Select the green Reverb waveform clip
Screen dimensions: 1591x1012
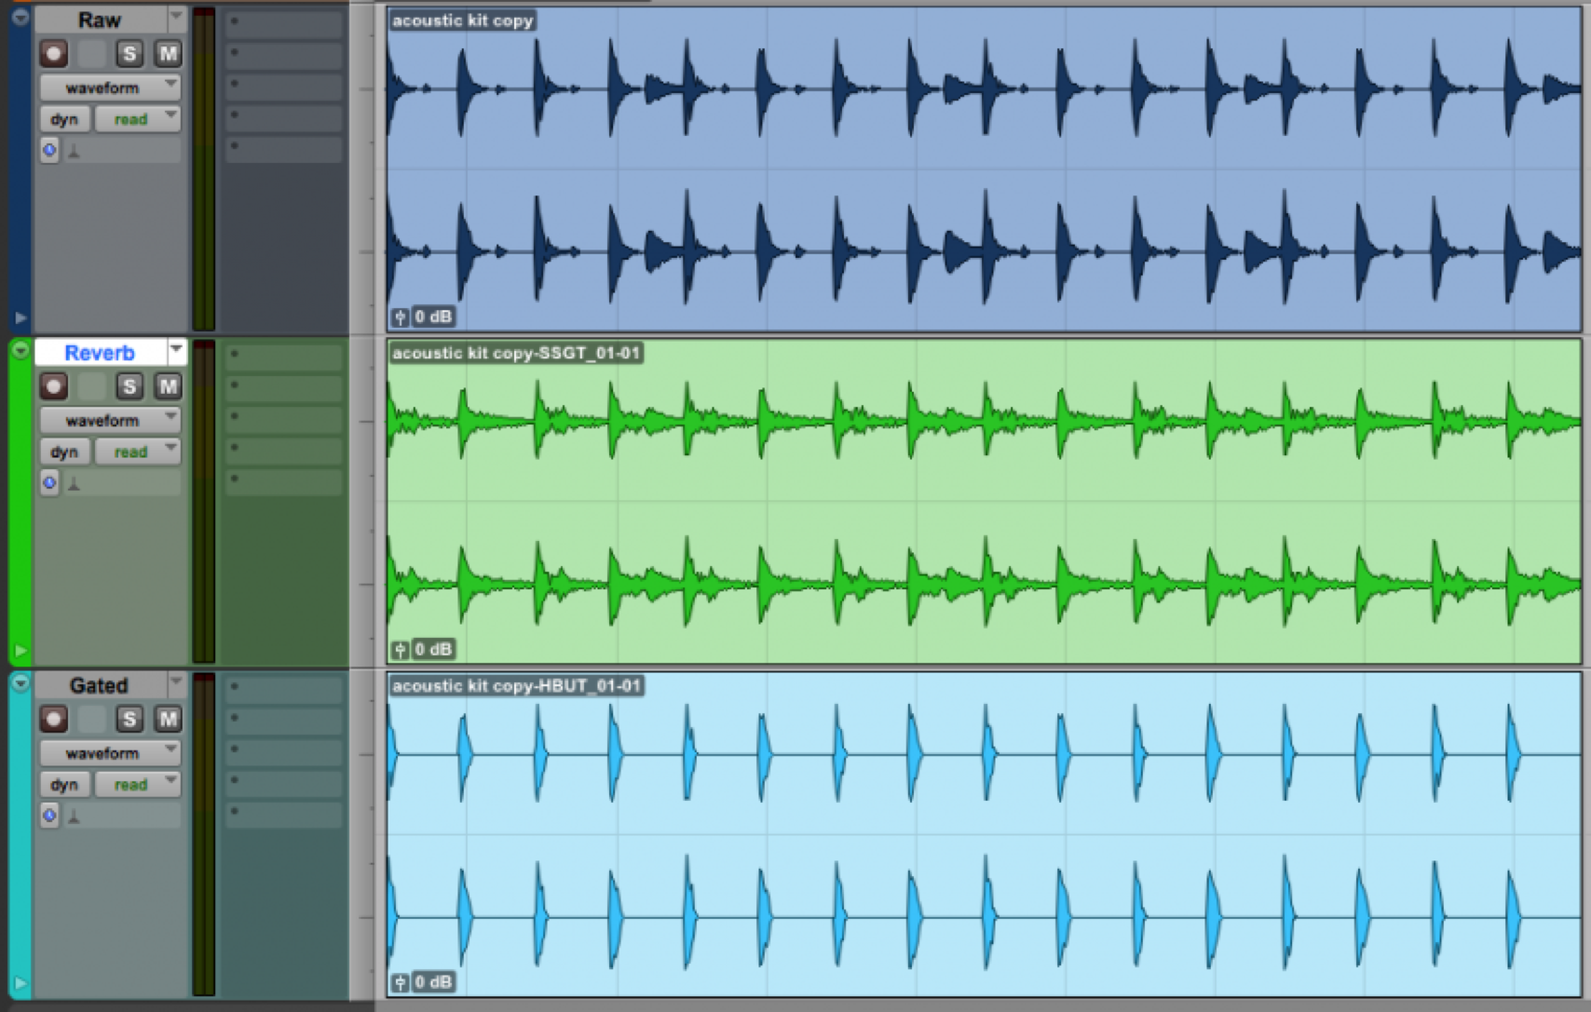click(984, 502)
